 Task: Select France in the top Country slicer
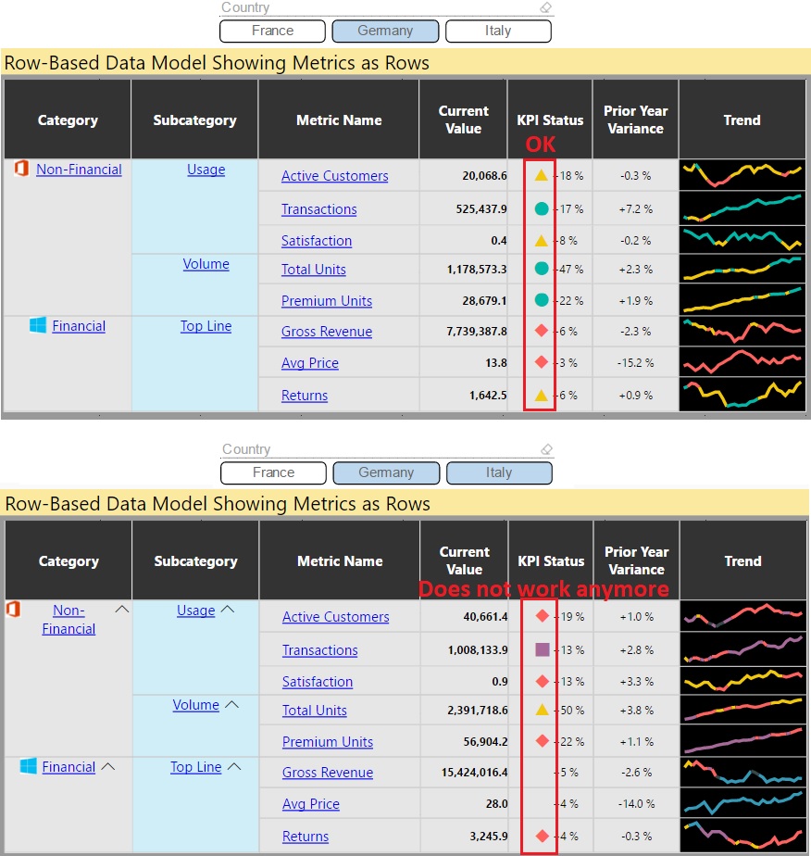[x=273, y=31]
